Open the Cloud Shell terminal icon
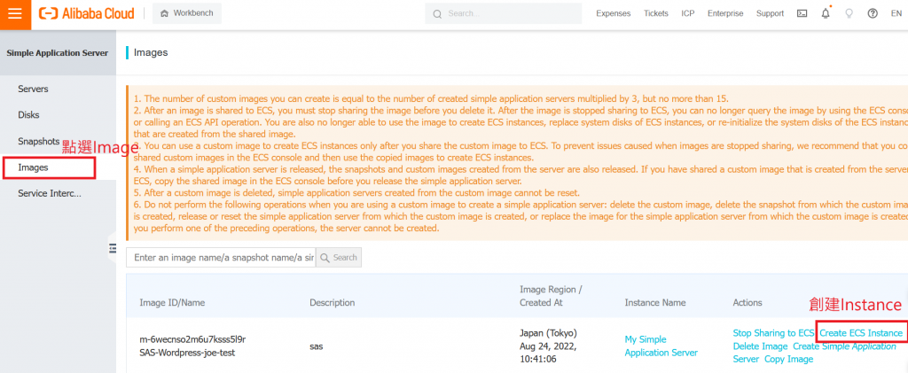This screenshot has width=908, height=373. (802, 13)
